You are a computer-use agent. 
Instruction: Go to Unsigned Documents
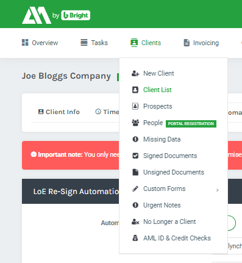[x=173, y=172]
